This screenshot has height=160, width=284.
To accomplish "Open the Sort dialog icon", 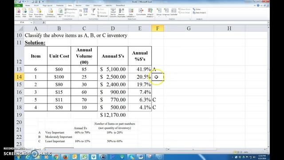I will tap(86, 12).
